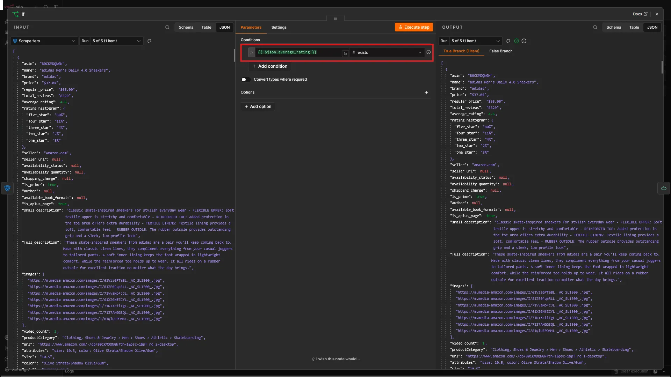Open the Docs link
671x377 pixels.
pyautogui.click(x=640, y=14)
